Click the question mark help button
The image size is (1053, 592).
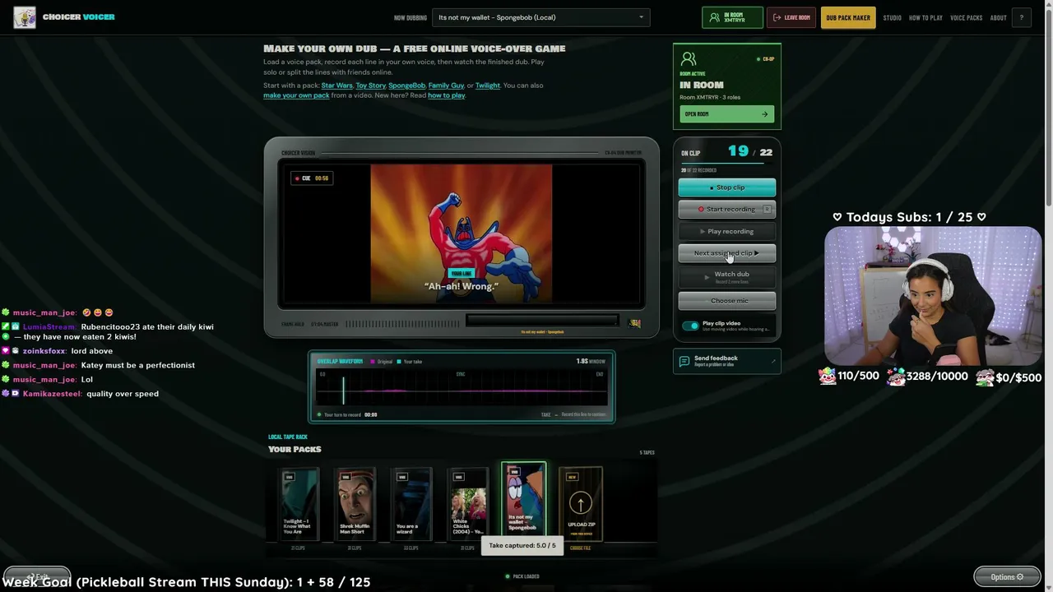[x=1021, y=17]
